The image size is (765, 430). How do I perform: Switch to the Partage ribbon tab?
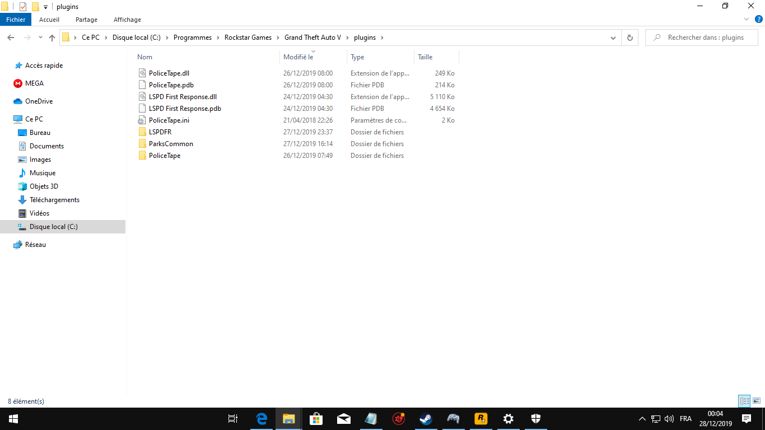point(86,20)
